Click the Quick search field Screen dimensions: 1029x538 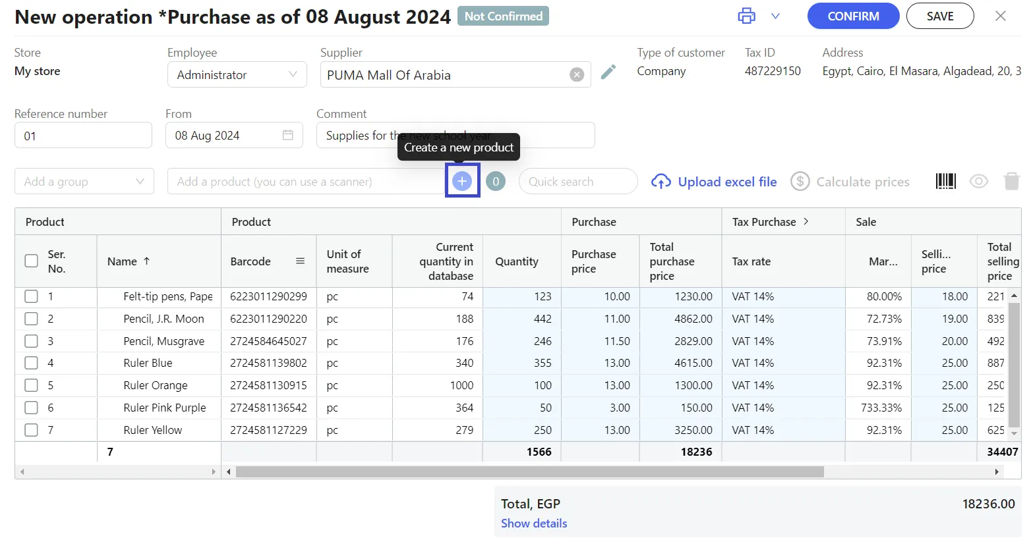[x=578, y=181]
